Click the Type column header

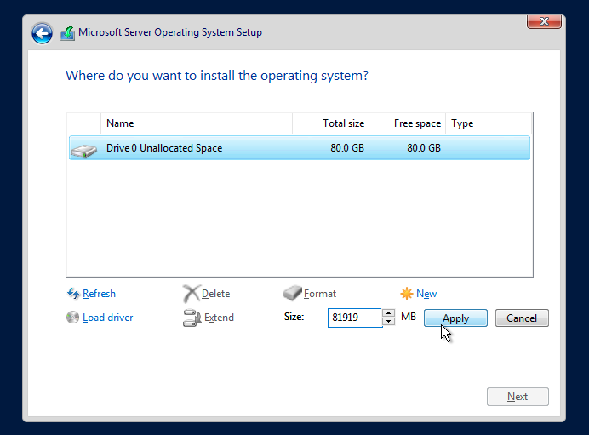click(x=489, y=123)
